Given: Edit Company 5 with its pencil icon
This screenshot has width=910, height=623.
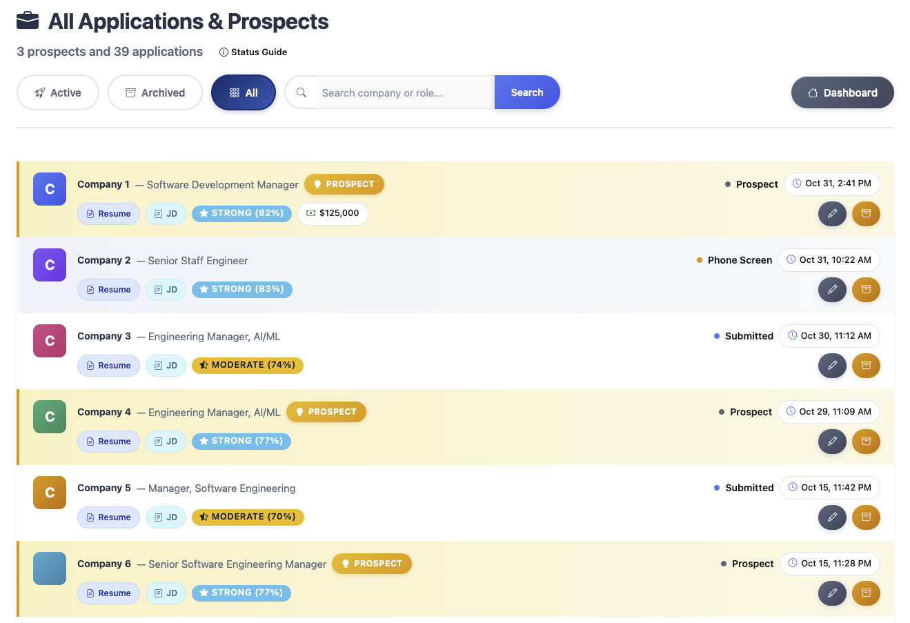Looking at the screenshot, I should point(832,517).
